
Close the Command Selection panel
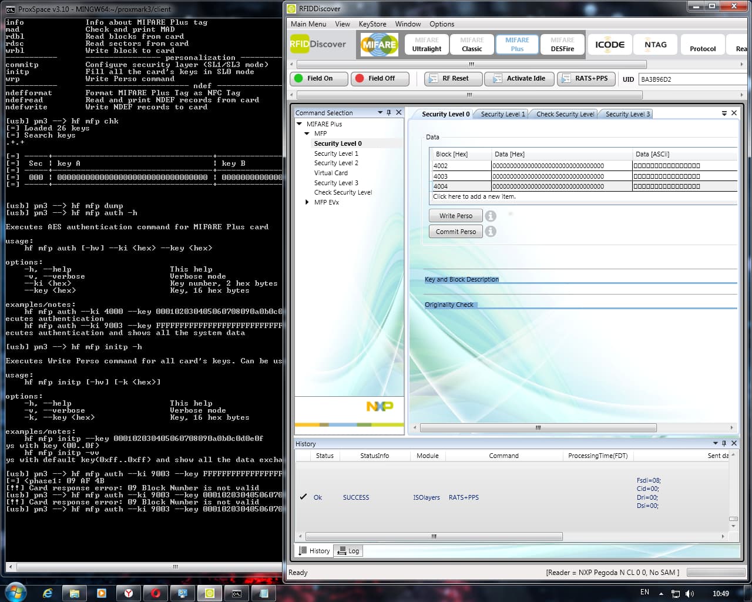pos(399,112)
